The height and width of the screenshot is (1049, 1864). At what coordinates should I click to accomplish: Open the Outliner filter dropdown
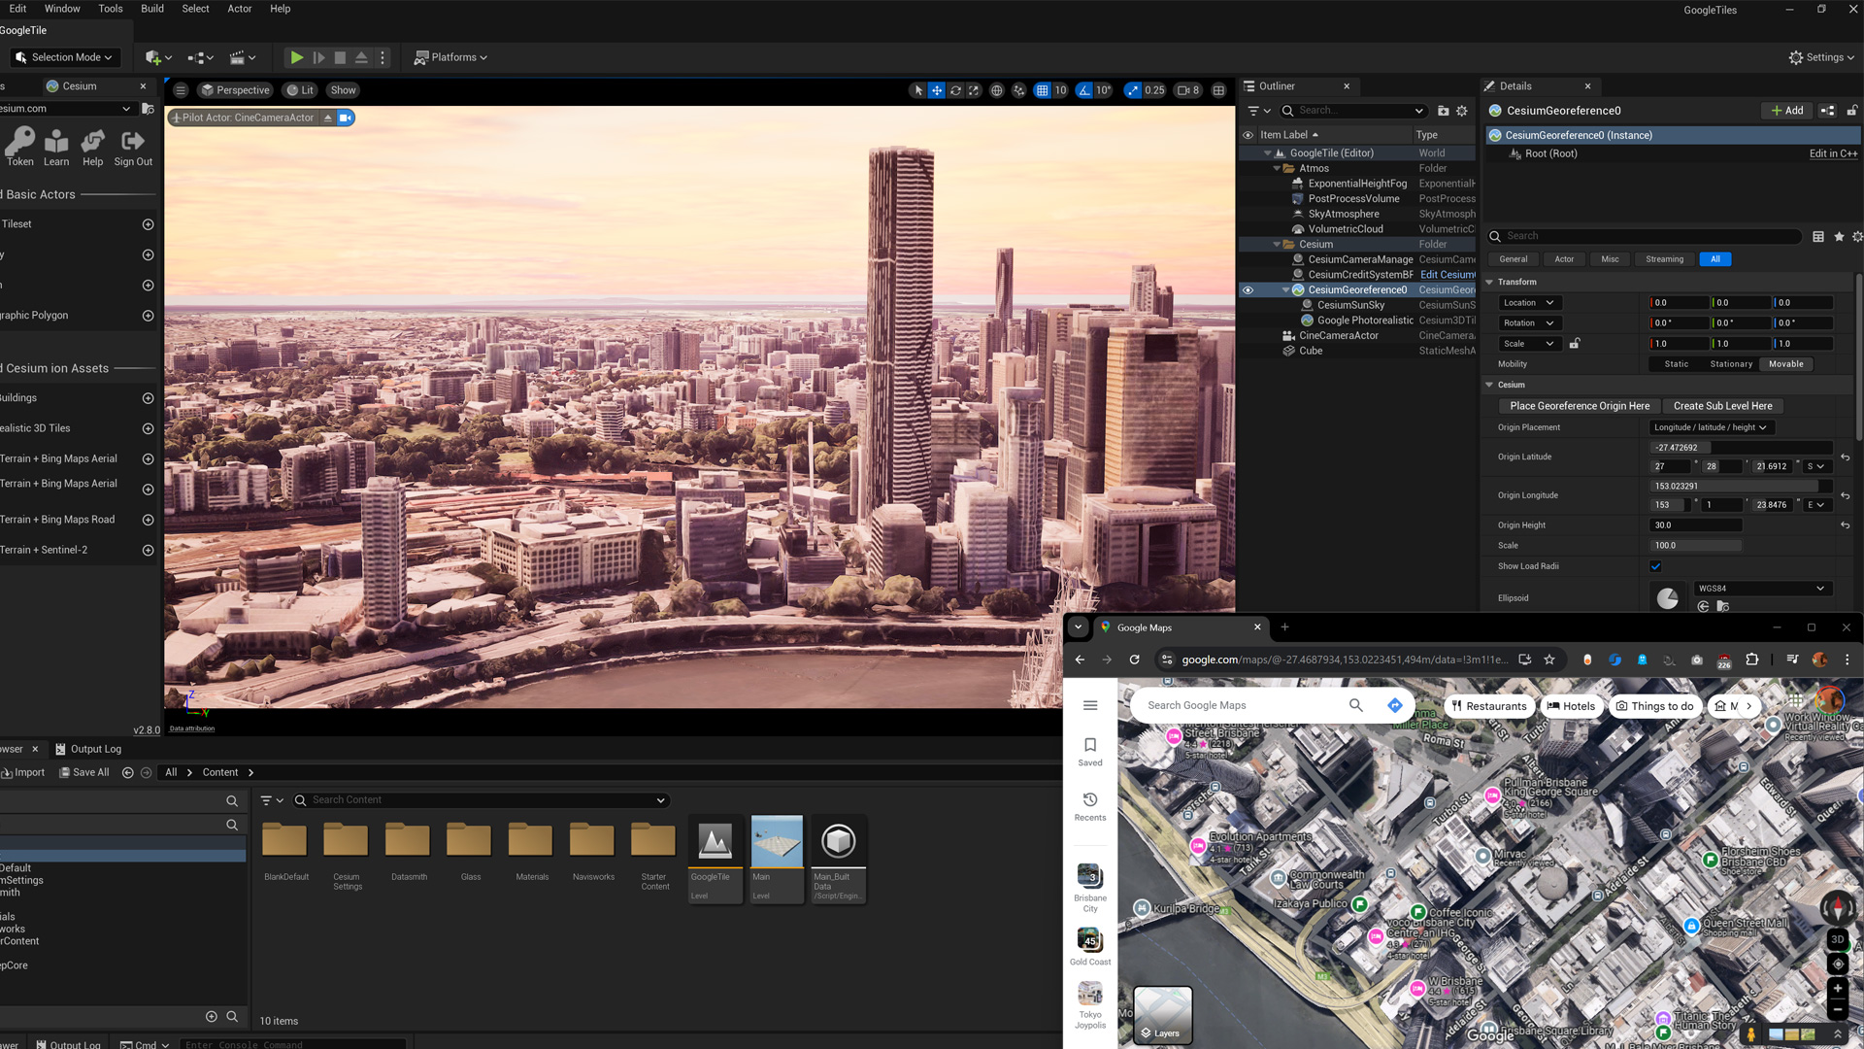tap(1258, 111)
